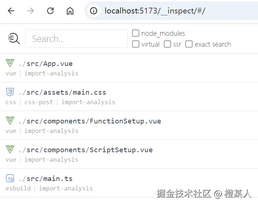258x205 pixels.
Task: Select ./src/main.ts module entry
Action: (x=129, y=183)
